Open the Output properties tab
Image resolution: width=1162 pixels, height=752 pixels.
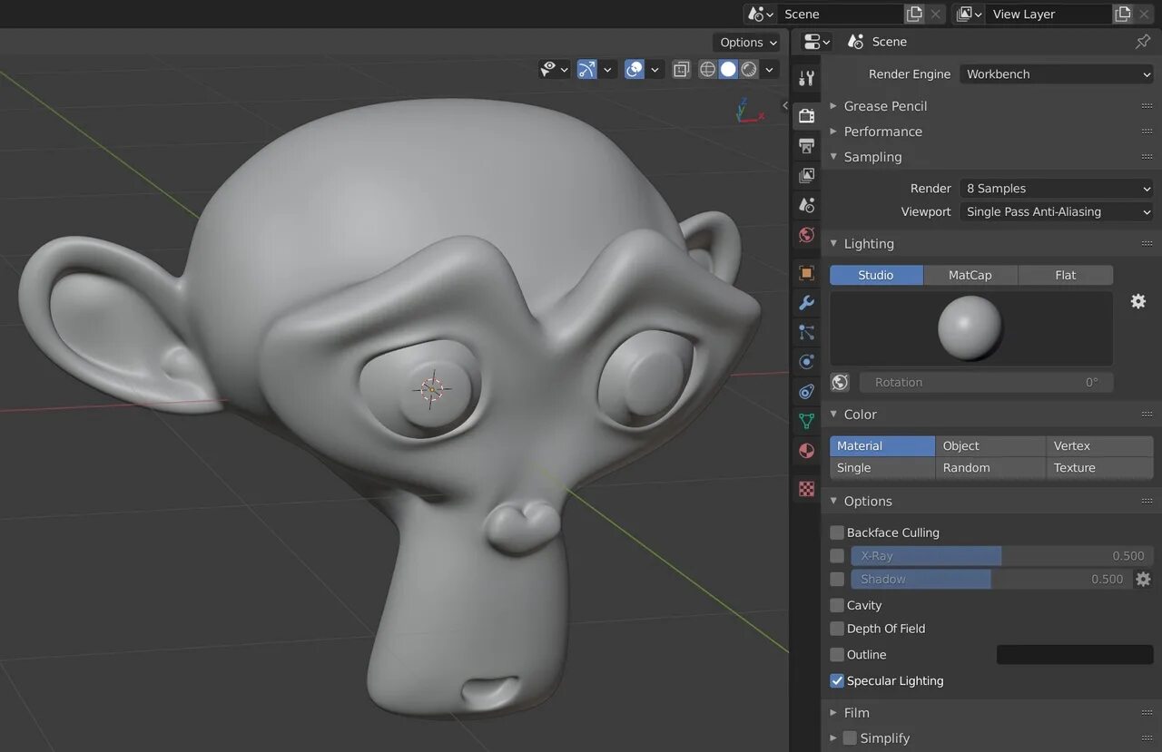(806, 145)
